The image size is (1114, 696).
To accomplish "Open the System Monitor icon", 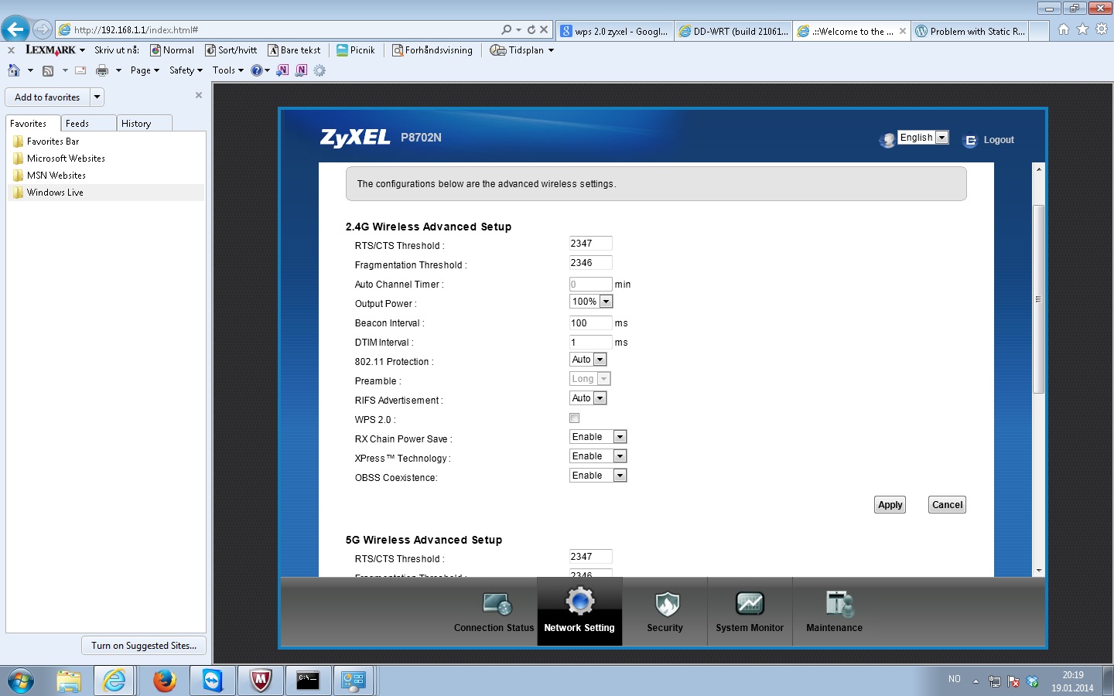I will click(x=750, y=604).
